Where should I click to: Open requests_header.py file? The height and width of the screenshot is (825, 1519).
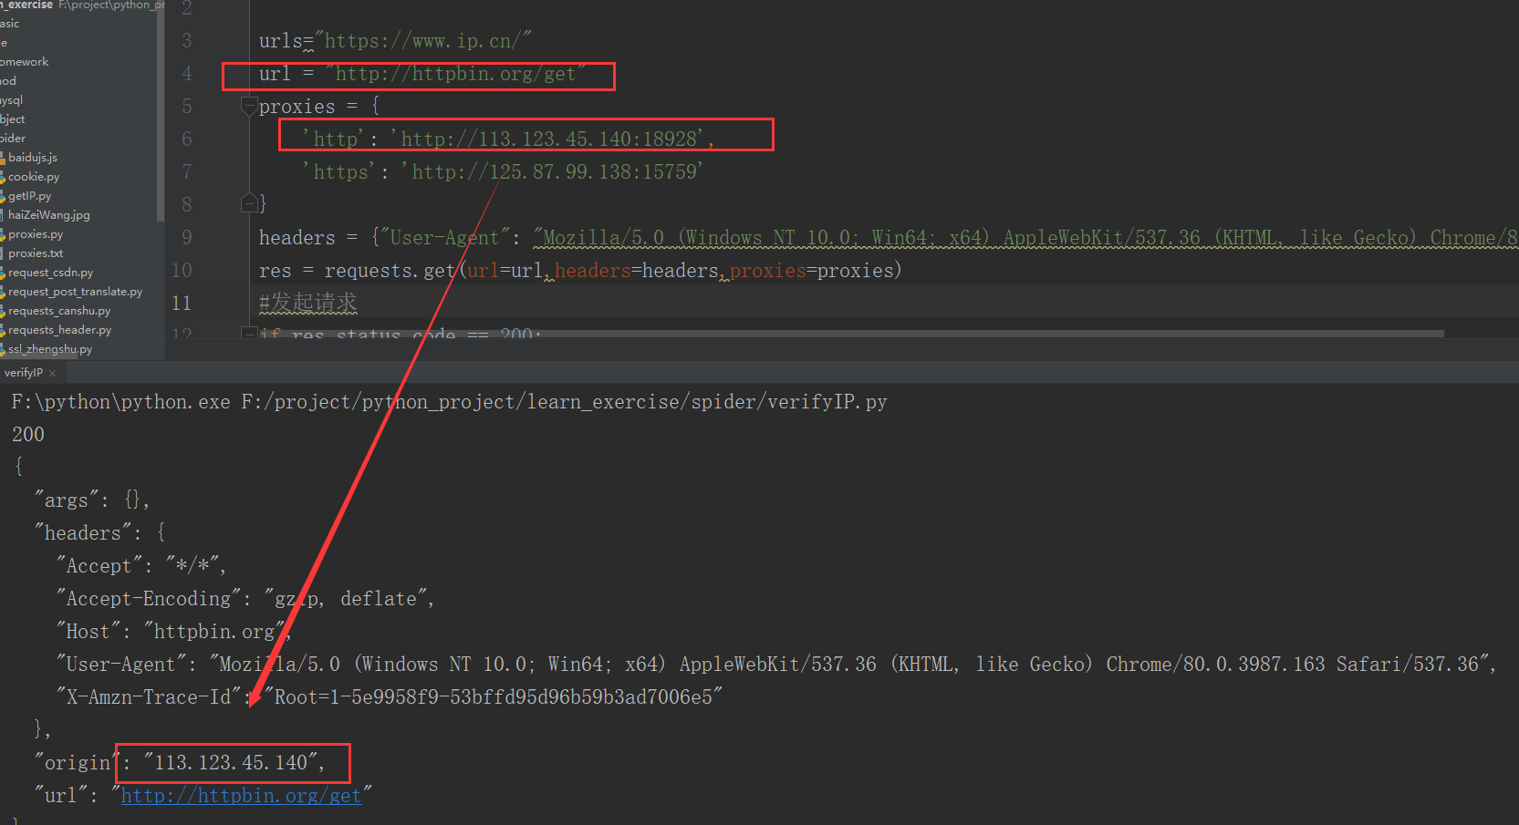tap(59, 330)
